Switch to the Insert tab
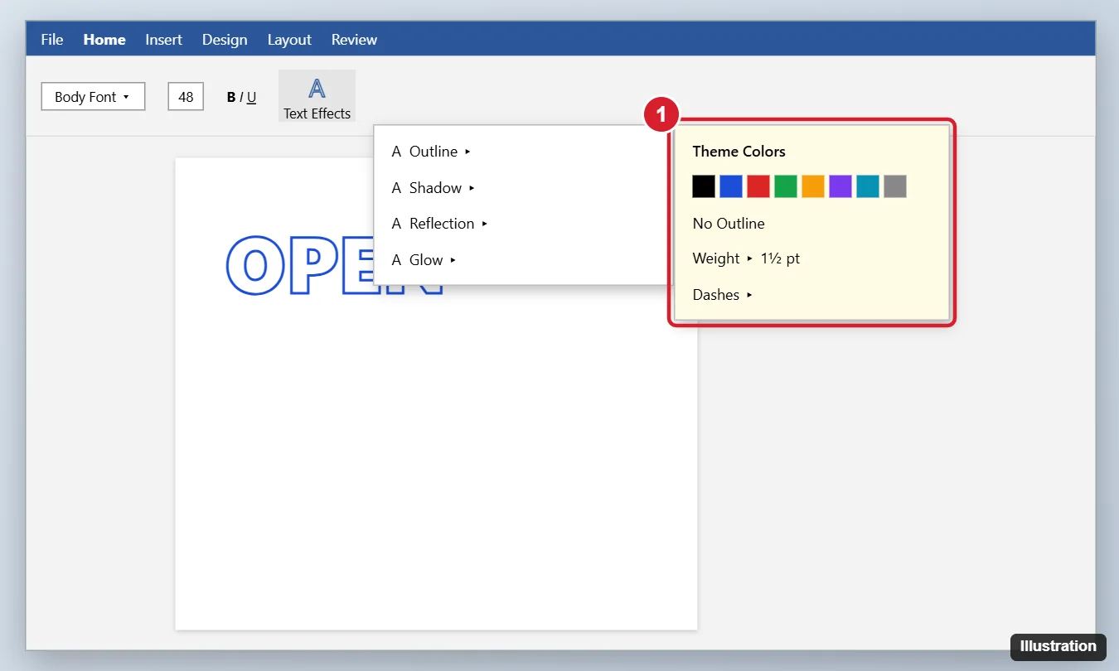This screenshot has width=1119, height=671. (x=164, y=39)
